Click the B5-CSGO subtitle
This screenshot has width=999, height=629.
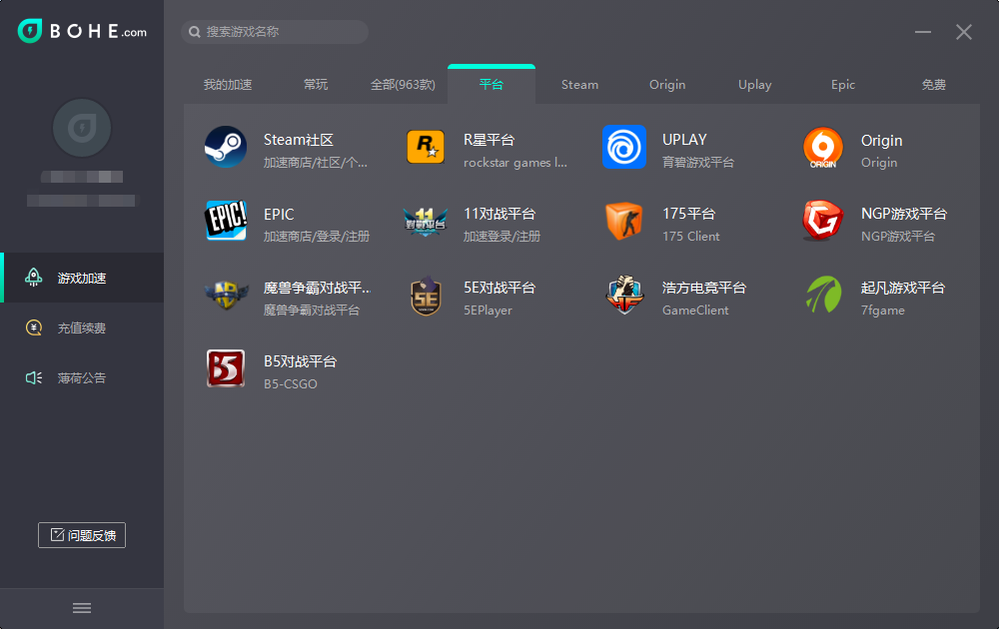290,384
